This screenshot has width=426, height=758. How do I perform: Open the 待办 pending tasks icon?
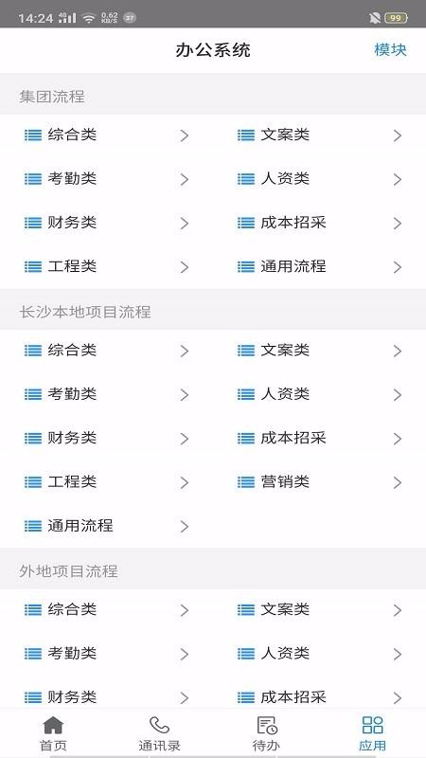coord(267,725)
